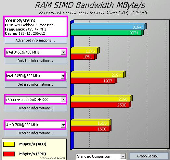The width and height of the screenshot is (170, 160).
Task: Expand the Intel 845E@400 MHz dropdown arrow
Action: (x=63, y=52)
